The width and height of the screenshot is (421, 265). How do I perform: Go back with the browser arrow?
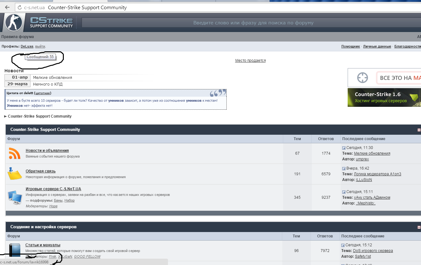tap(7, 7)
